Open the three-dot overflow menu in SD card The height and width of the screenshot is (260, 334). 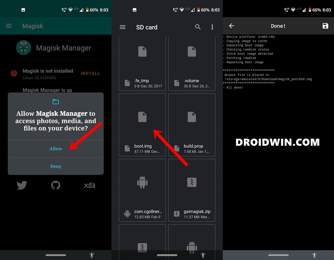click(212, 27)
